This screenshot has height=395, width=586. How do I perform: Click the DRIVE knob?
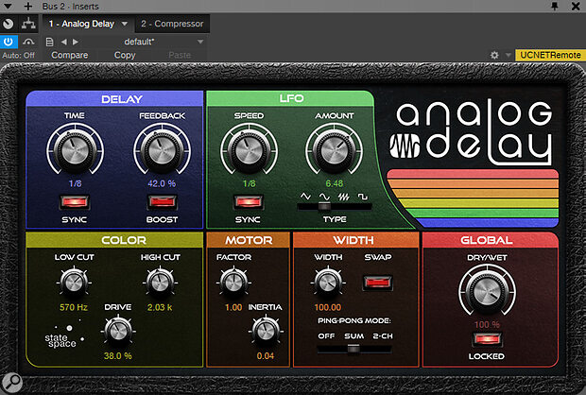(118, 331)
